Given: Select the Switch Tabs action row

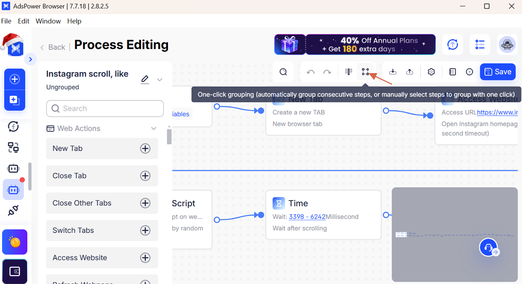Looking at the screenshot, I should pos(102,230).
